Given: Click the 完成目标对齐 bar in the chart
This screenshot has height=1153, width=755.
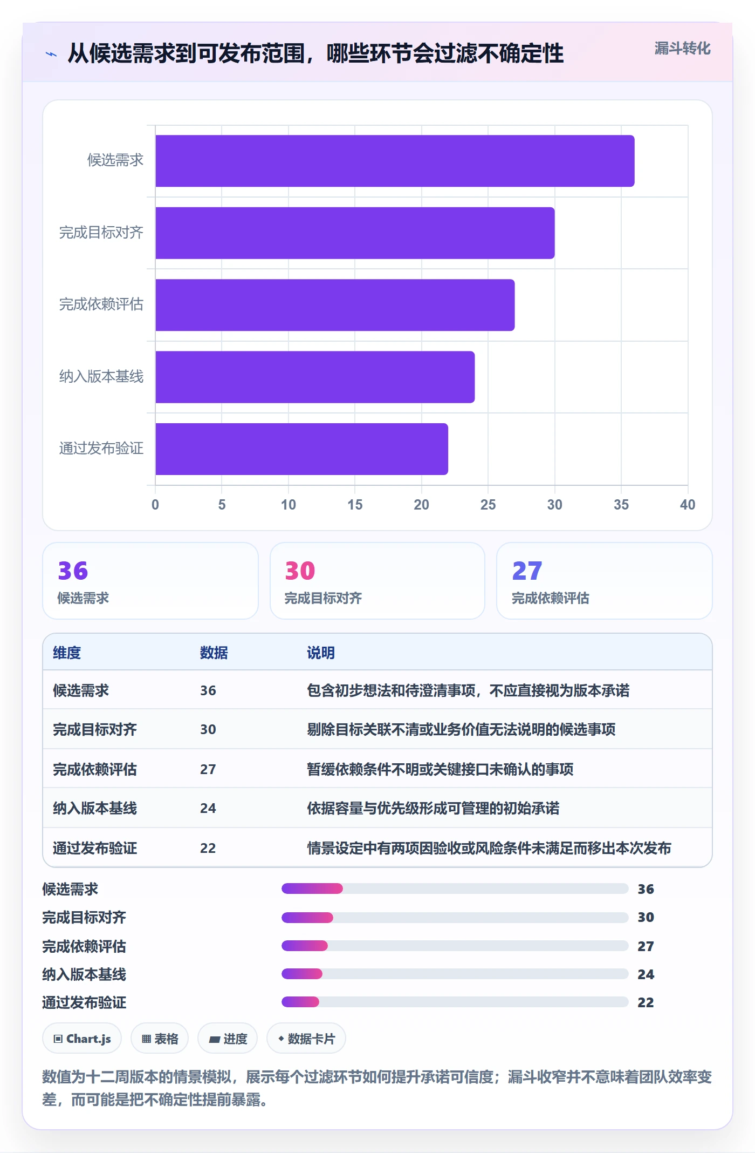Looking at the screenshot, I should [355, 233].
